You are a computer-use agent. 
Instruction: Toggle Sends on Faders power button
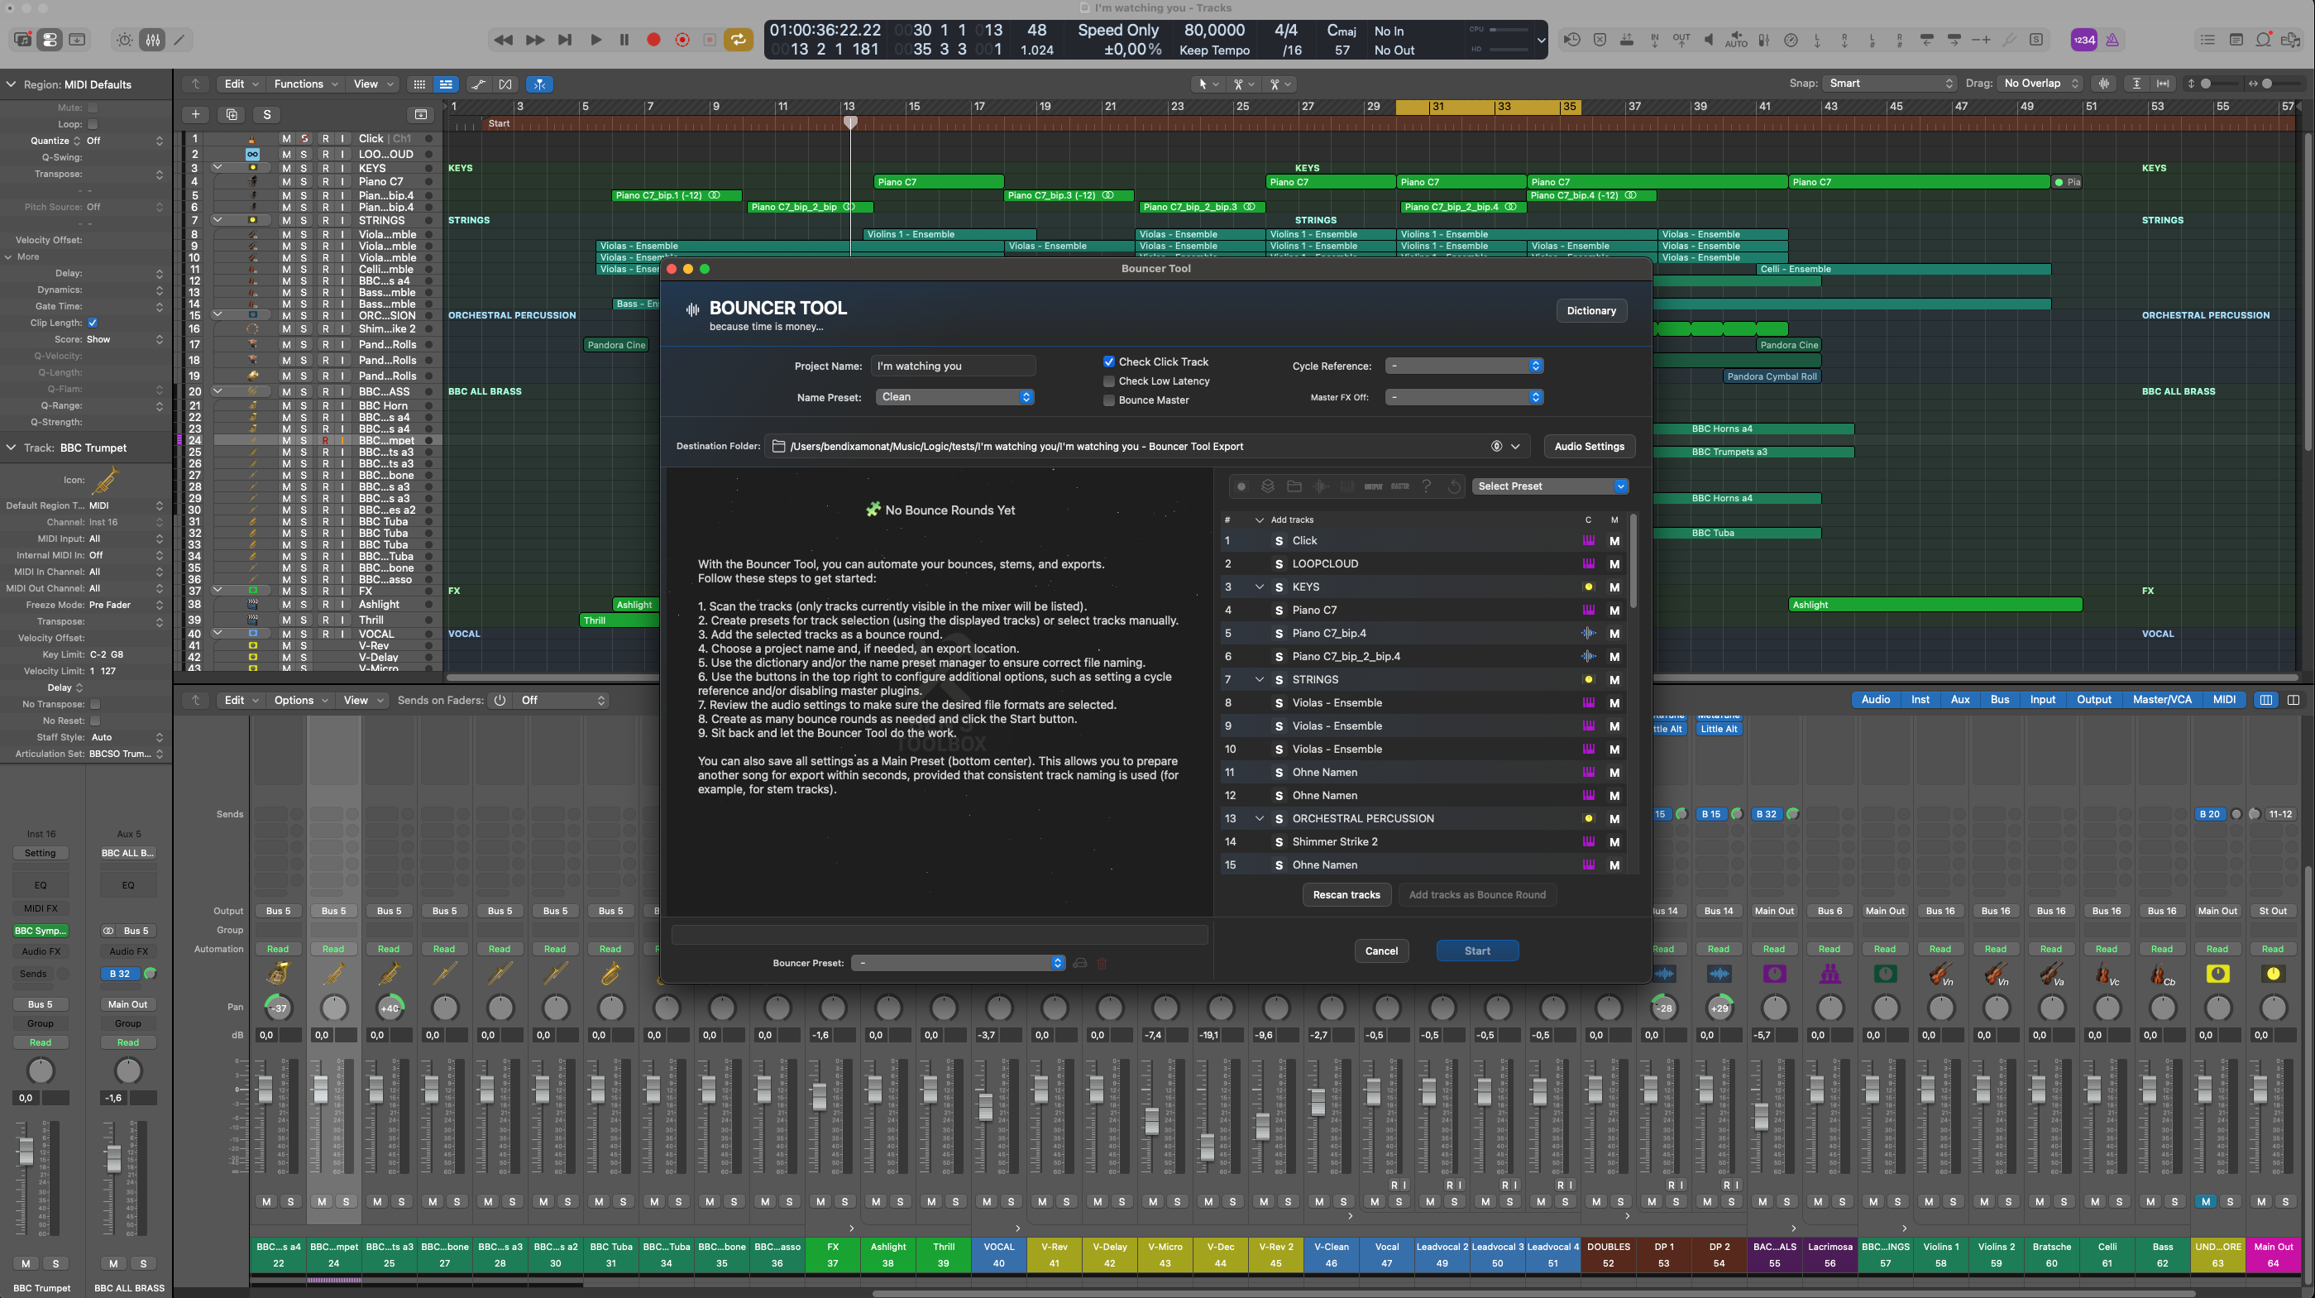pos(500,700)
